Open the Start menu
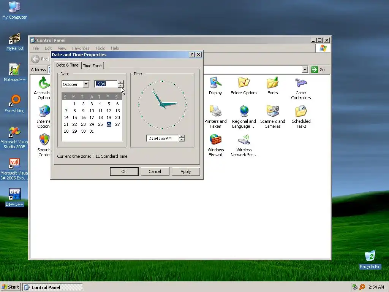The height and width of the screenshot is (292, 389). point(10,287)
